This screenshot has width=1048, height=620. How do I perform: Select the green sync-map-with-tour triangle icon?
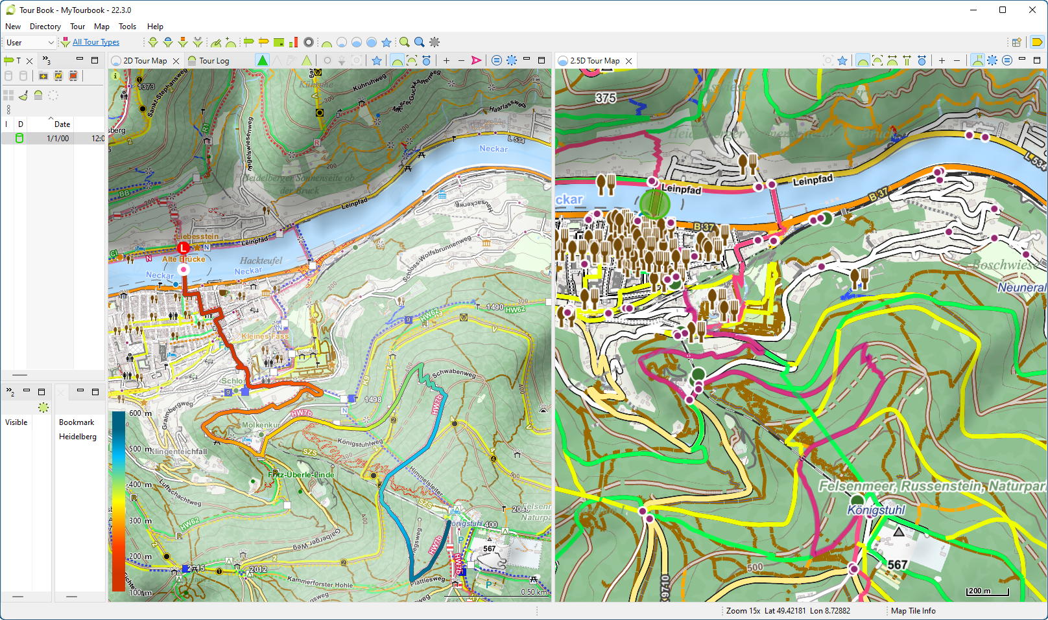pos(261,60)
